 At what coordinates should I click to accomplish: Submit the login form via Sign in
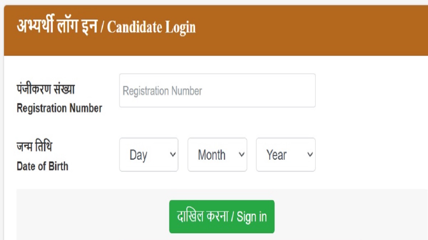[221, 217]
